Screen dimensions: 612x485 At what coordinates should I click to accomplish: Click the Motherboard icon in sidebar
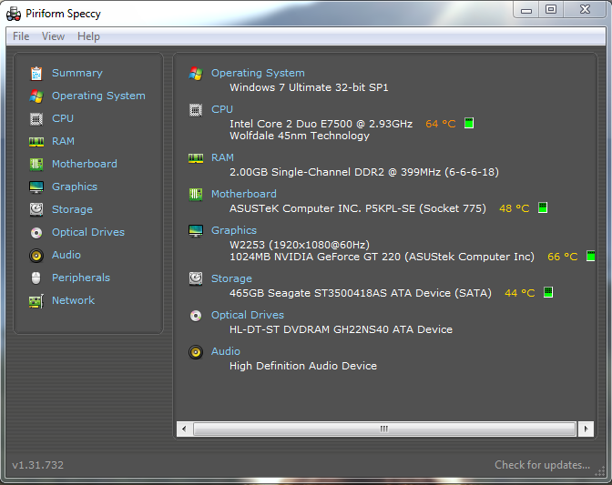[x=36, y=164]
